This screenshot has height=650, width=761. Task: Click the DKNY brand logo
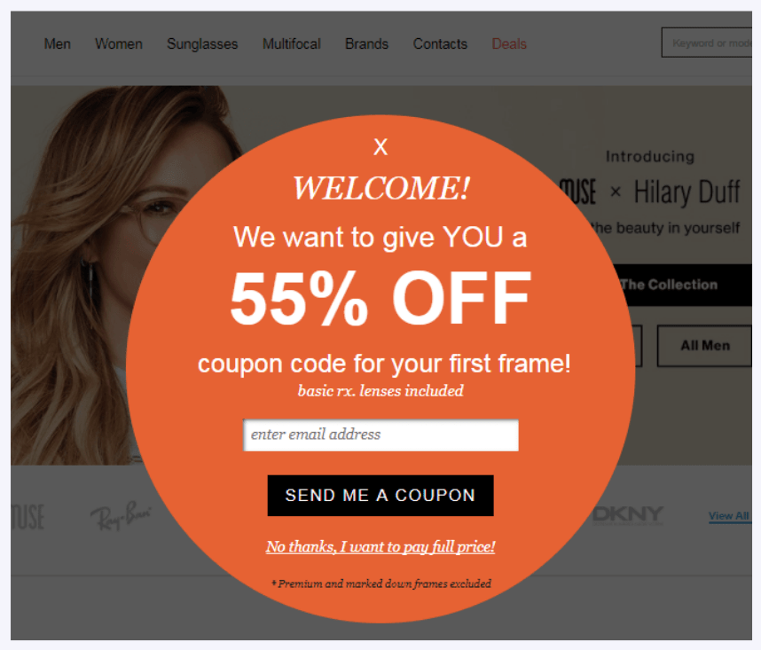pos(628,515)
